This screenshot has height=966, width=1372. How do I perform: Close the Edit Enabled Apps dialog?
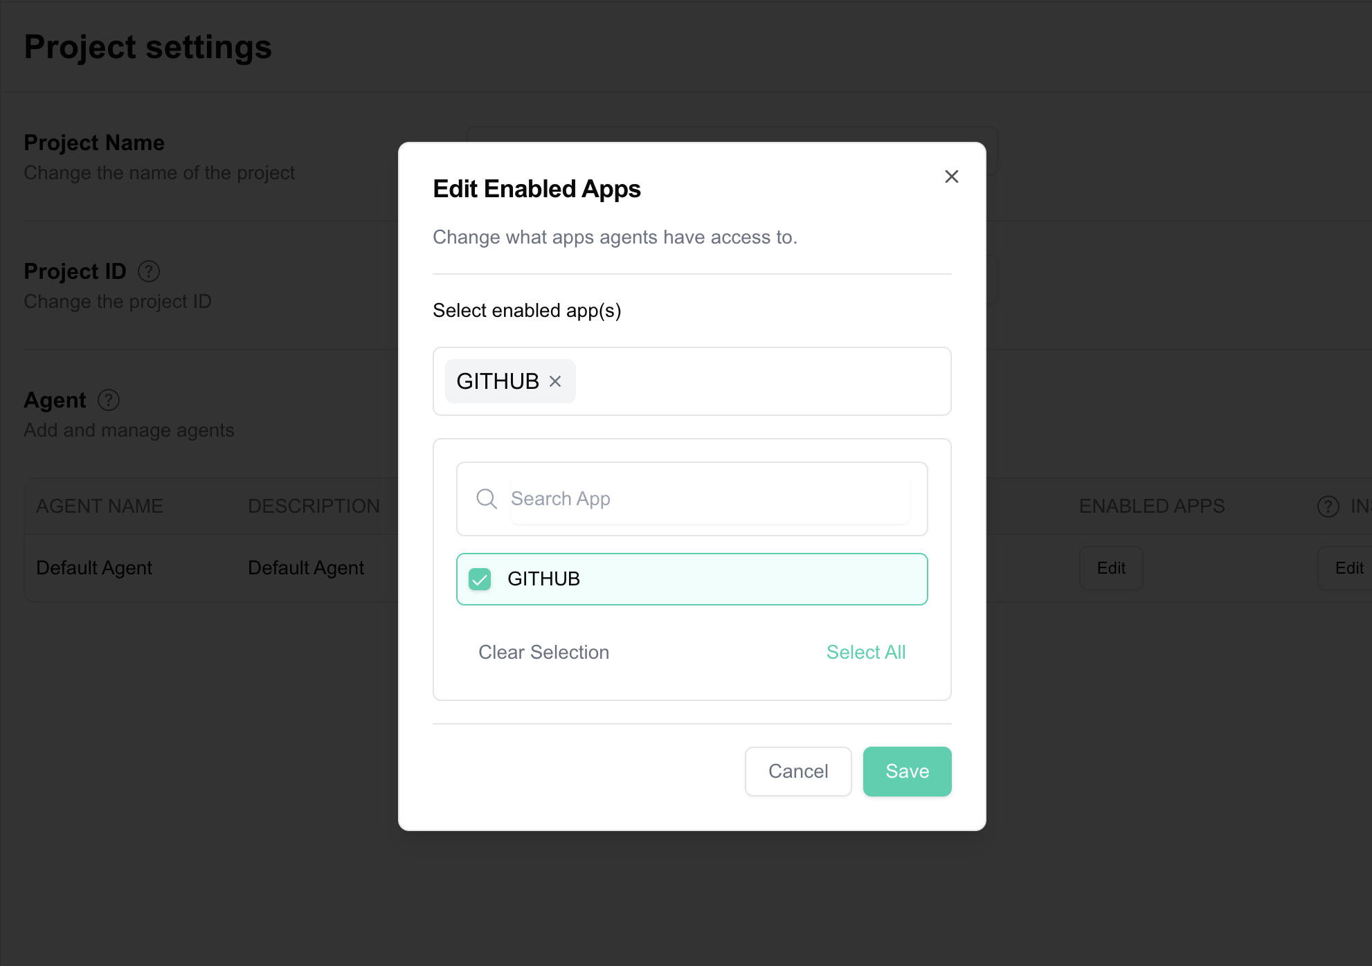[x=952, y=176]
